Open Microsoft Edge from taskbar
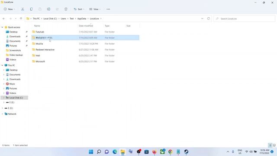Screen dimensions: 277x156 pos(115,152)
